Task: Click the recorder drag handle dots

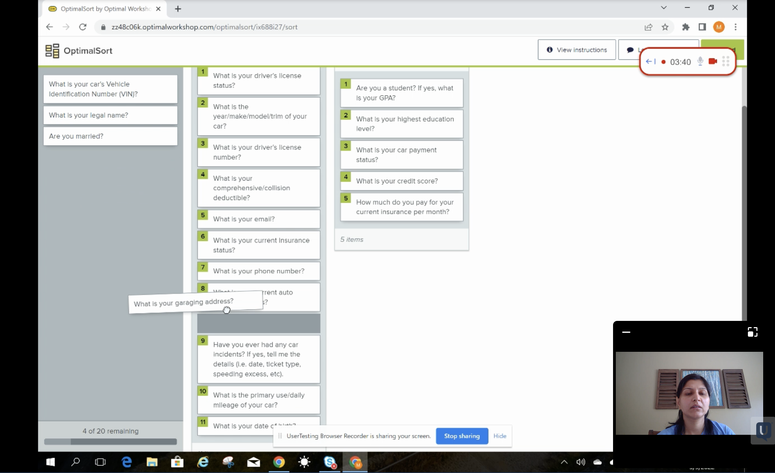Action: tap(726, 61)
